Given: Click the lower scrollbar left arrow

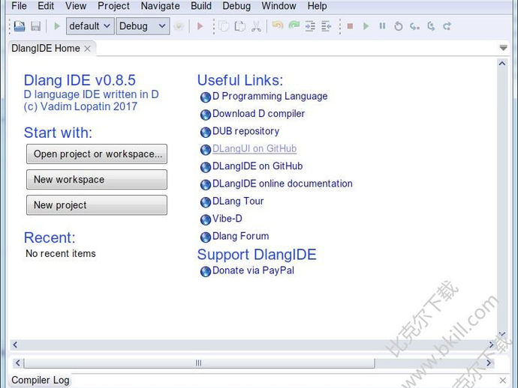Looking at the screenshot, I should click(18, 363).
